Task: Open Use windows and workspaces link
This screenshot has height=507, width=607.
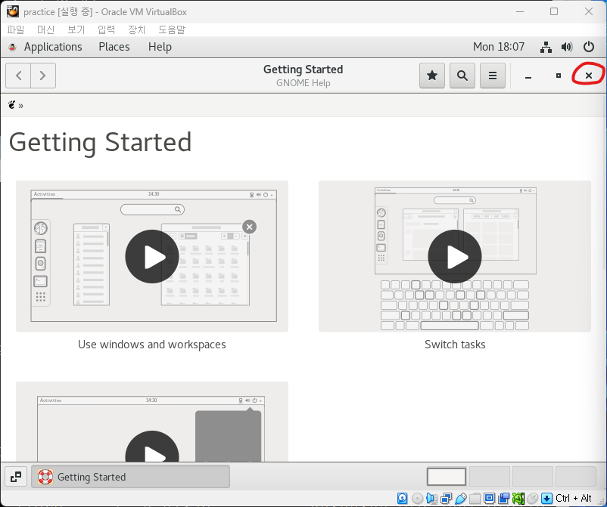Action: pyautogui.click(x=151, y=345)
